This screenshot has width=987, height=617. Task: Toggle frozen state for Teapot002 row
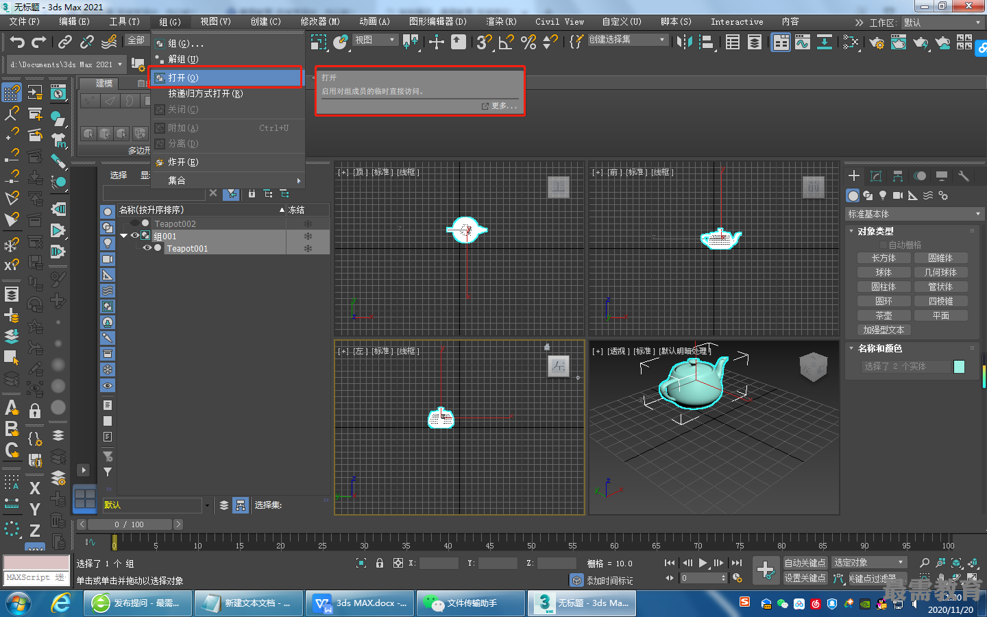tap(308, 223)
